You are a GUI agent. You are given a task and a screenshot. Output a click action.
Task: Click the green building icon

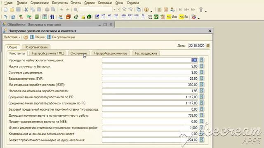(89, 17)
